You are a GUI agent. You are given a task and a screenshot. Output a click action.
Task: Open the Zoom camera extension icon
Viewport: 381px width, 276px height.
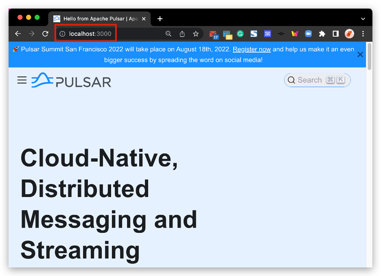(308, 34)
